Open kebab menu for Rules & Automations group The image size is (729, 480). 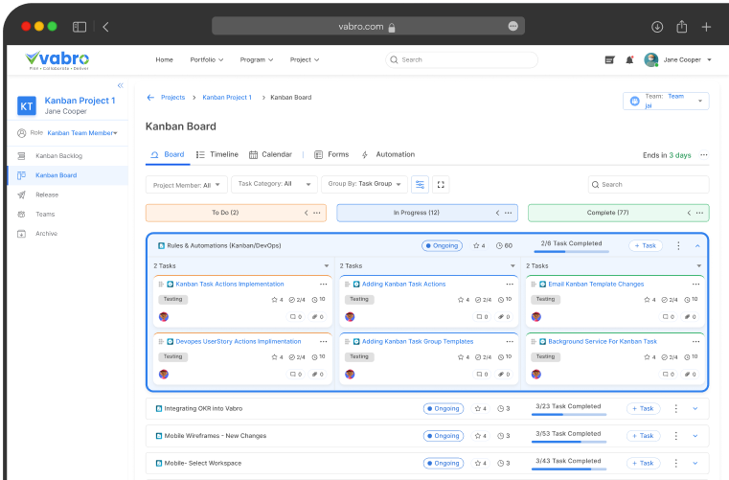[x=678, y=245]
